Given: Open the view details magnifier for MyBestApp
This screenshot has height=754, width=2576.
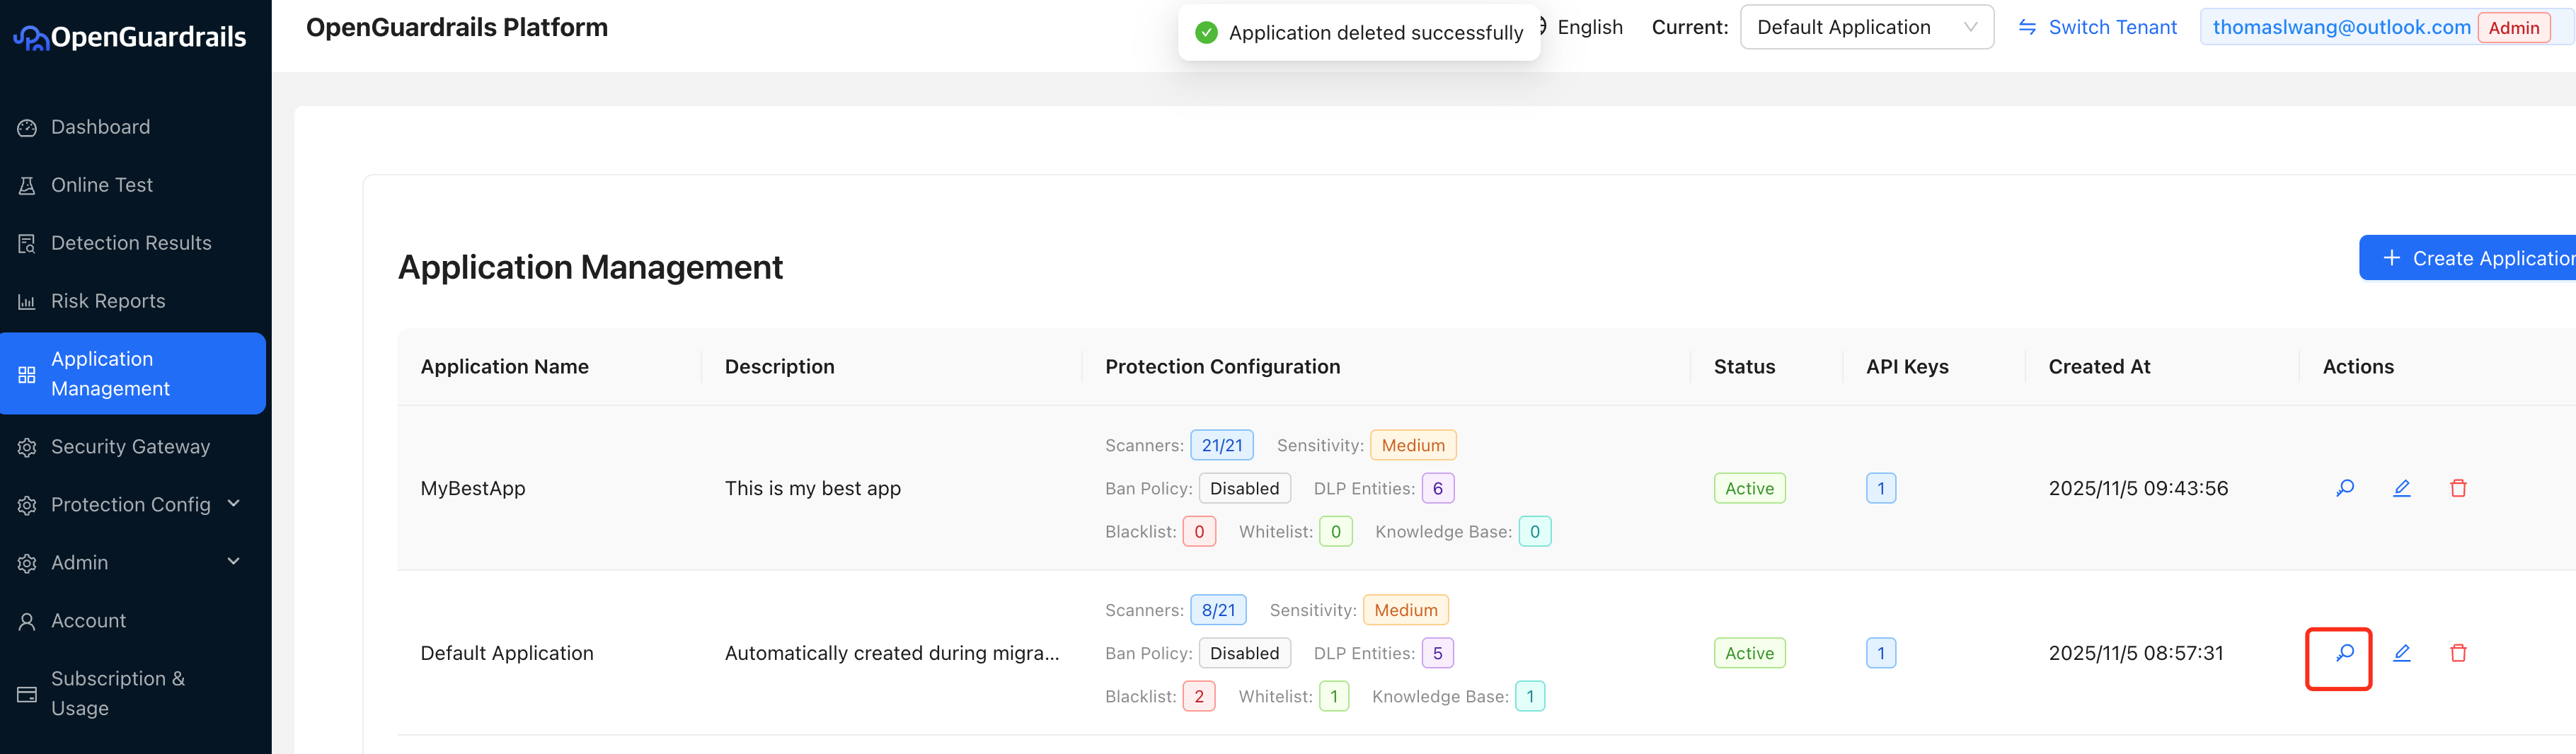Looking at the screenshot, I should pyautogui.click(x=2345, y=488).
